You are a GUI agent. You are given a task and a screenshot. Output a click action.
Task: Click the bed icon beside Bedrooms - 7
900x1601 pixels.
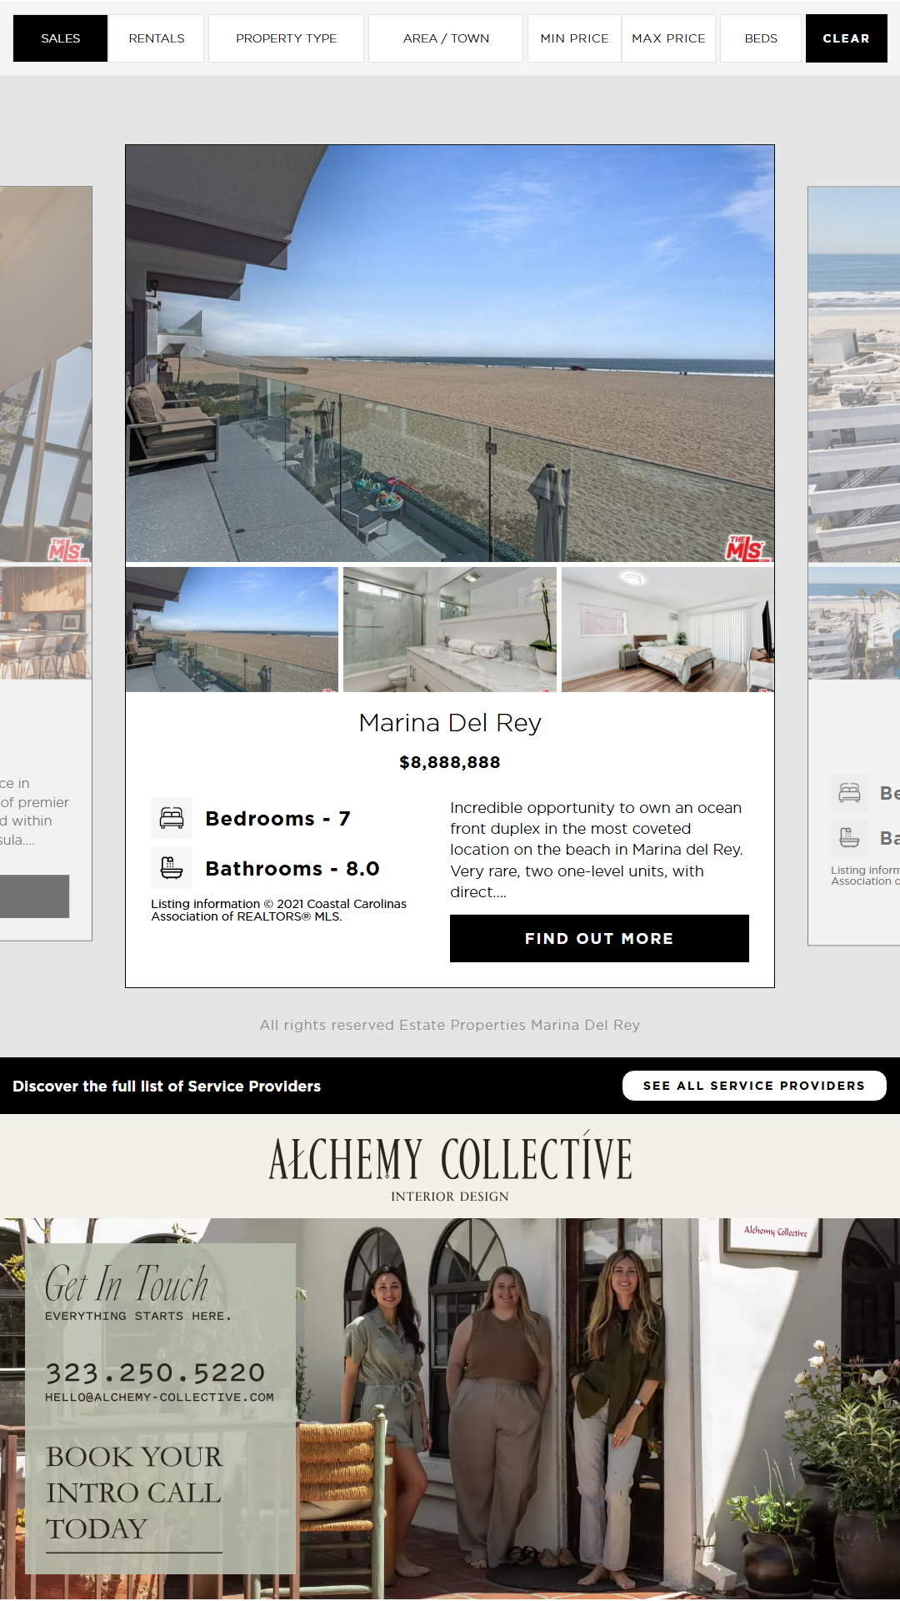coord(172,818)
